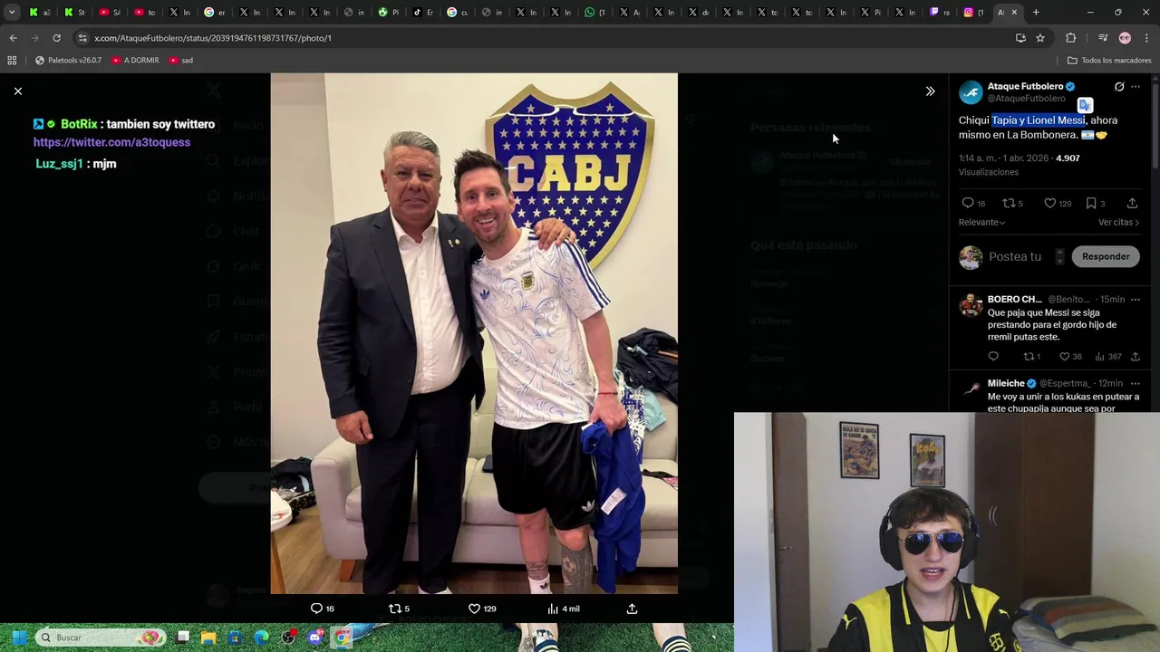Image resolution: width=1160 pixels, height=652 pixels.
Task: Bookmark this page with the star icon
Action: click(x=1040, y=38)
